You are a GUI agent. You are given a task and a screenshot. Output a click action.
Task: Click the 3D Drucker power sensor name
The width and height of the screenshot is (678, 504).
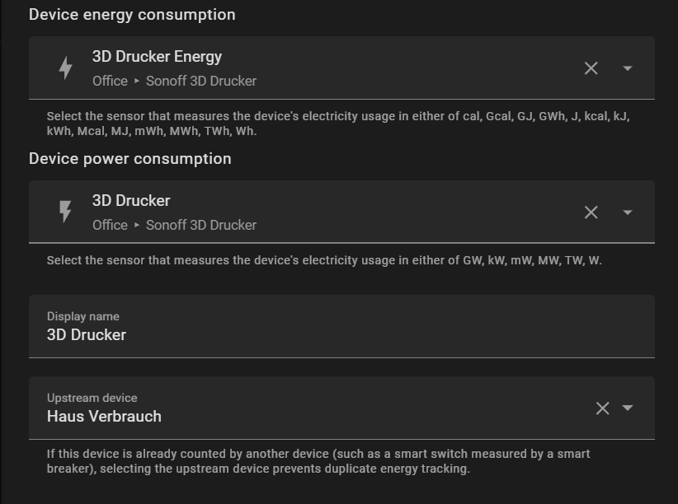click(131, 201)
